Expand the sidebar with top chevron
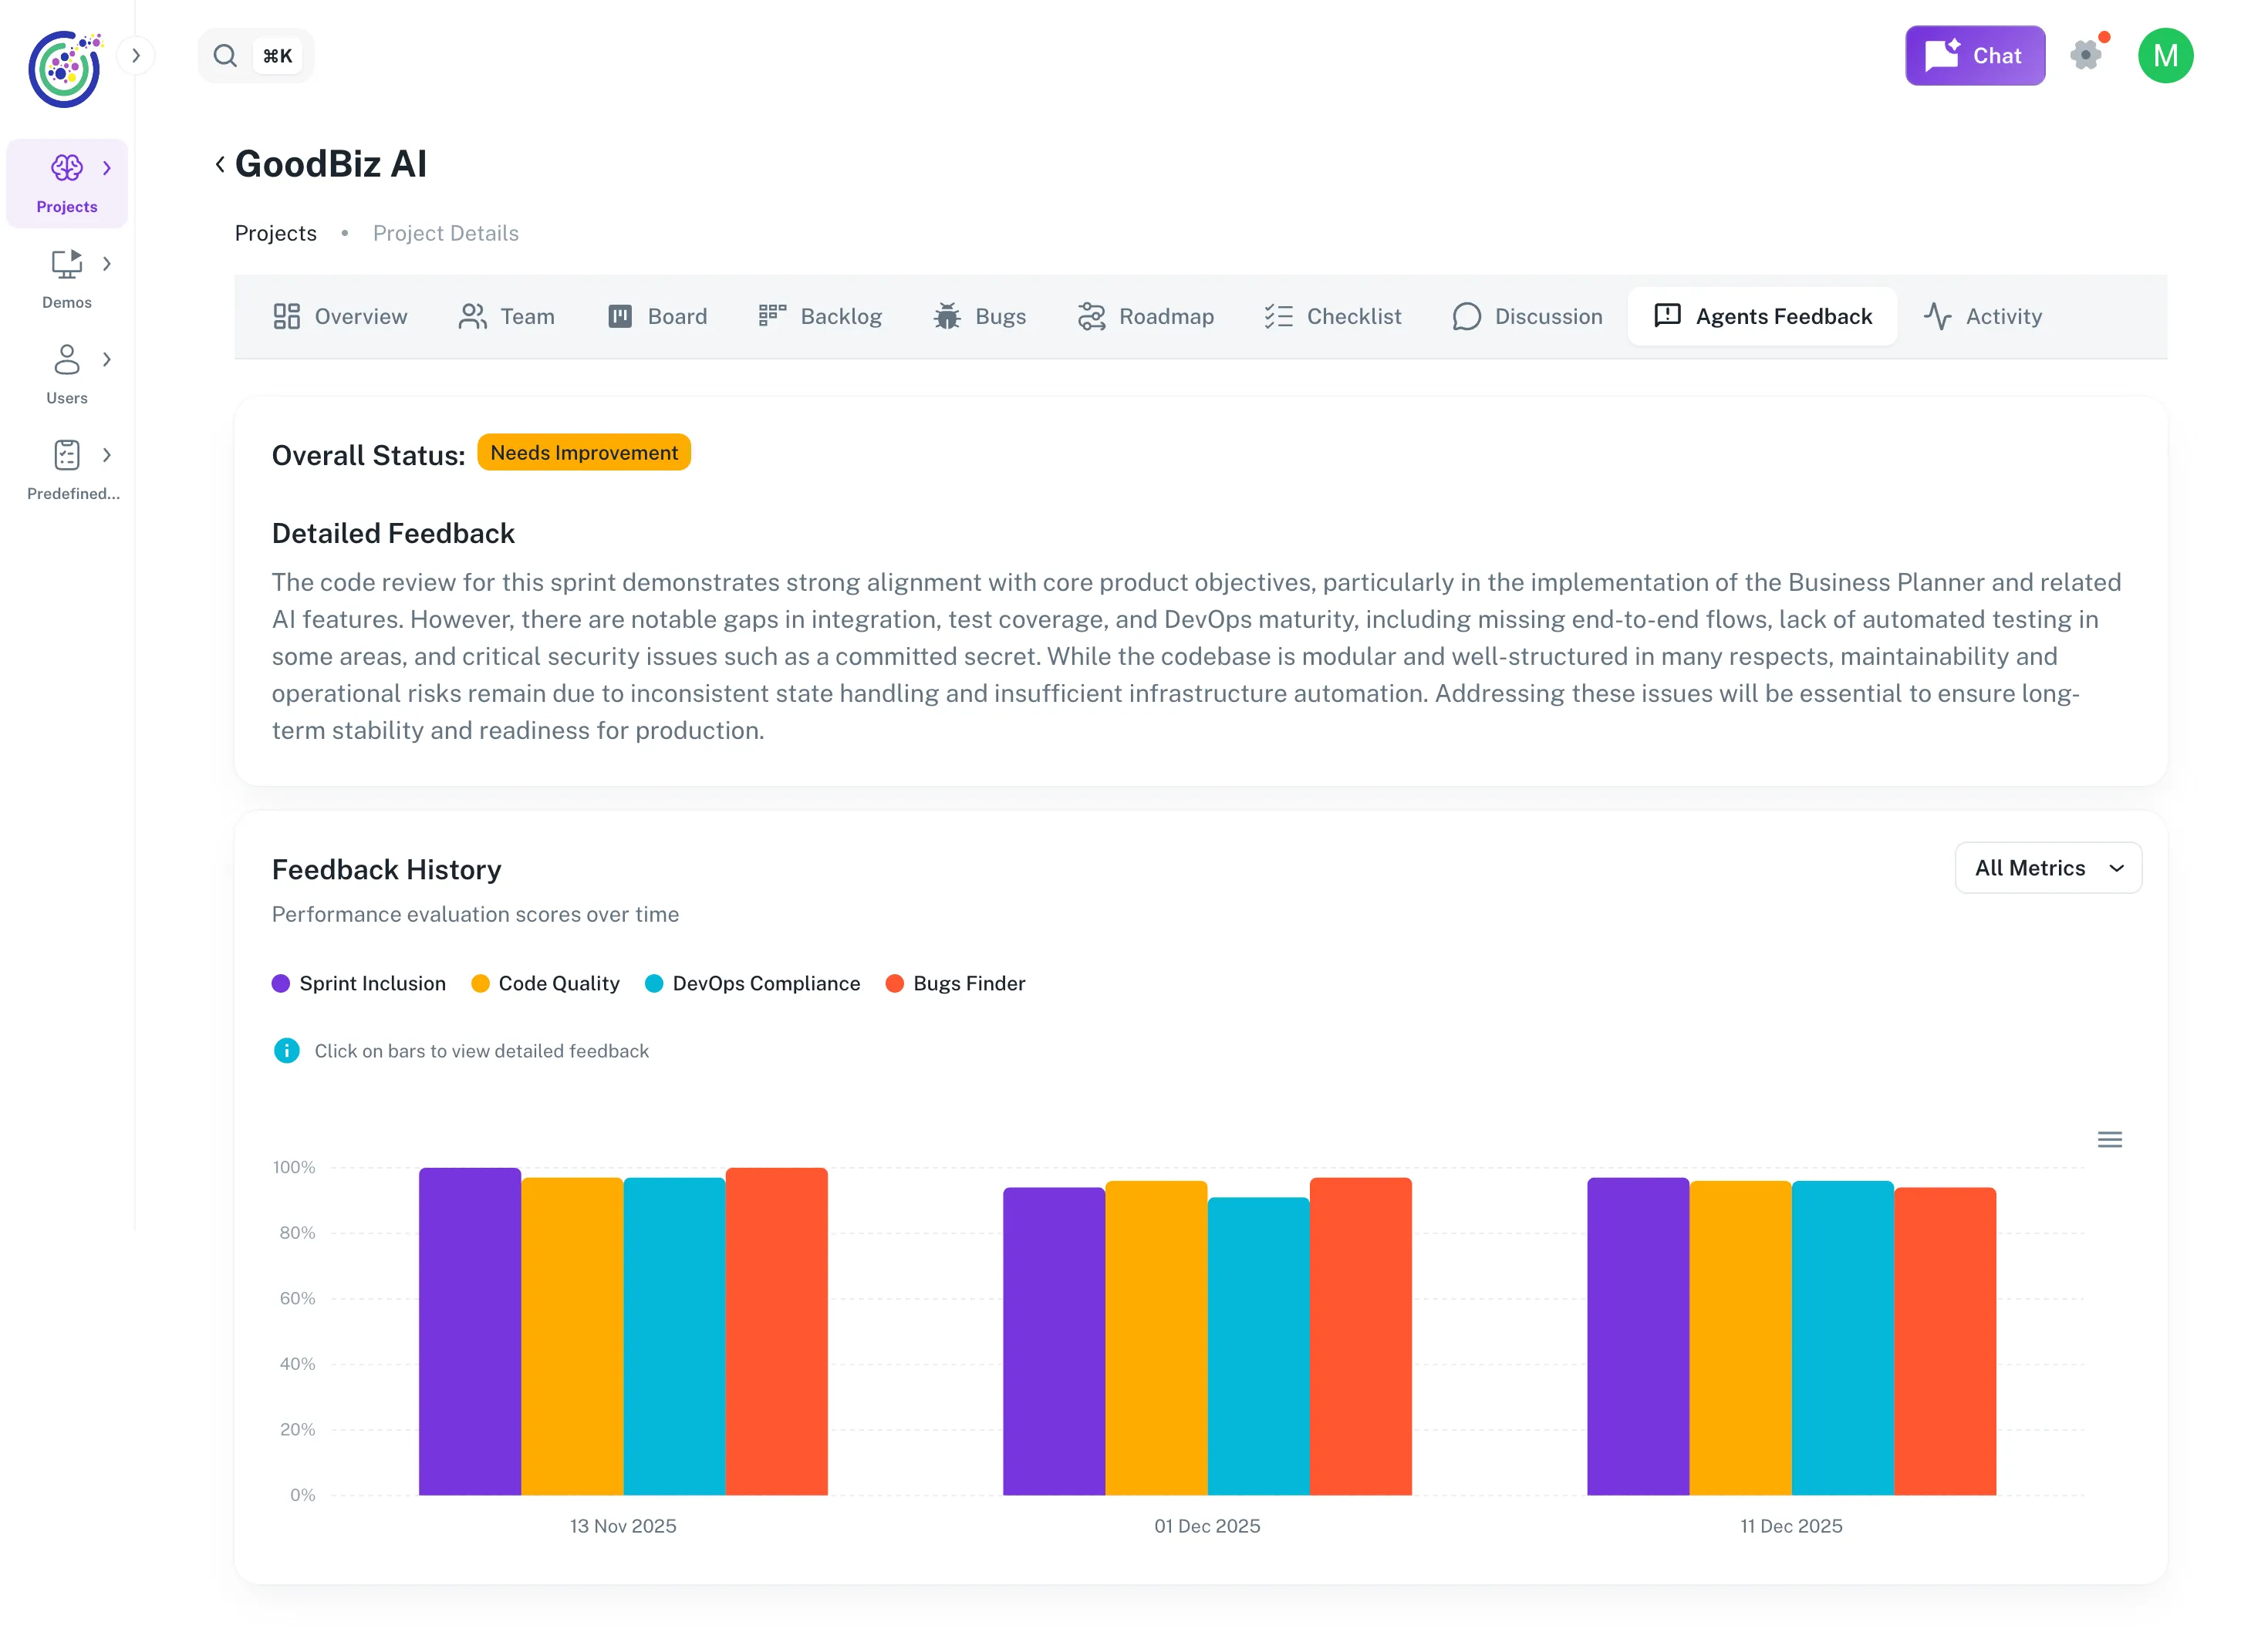The image size is (2268, 1646). [136, 56]
